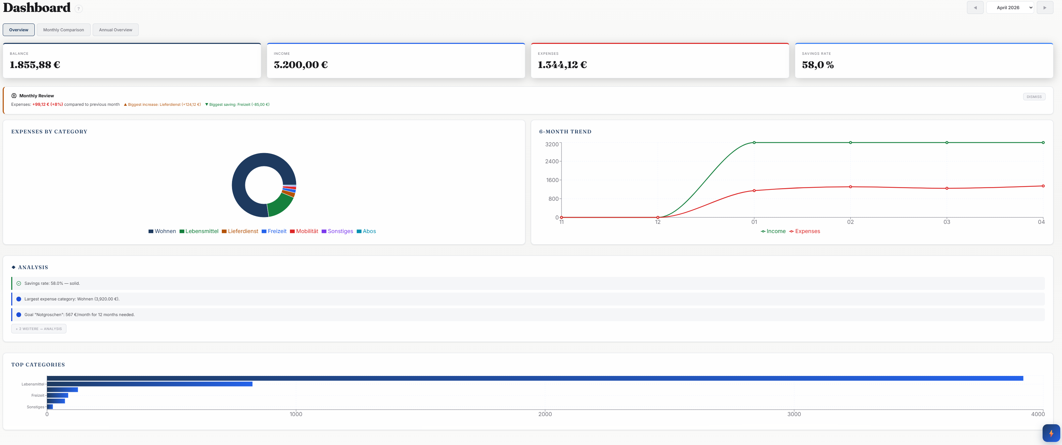Screen dimensions: 1062x445
Task: Click the Lebensmittel bar in Top Categories
Action: tap(150, 384)
